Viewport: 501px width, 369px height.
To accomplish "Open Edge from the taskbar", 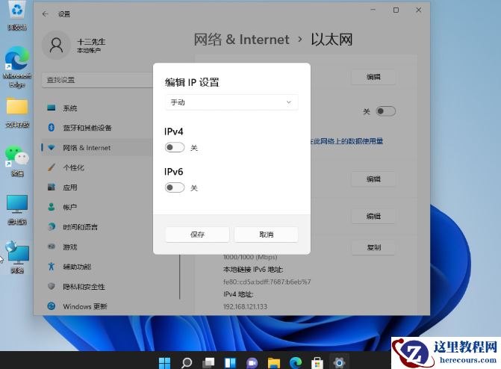I will tap(296, 362).
